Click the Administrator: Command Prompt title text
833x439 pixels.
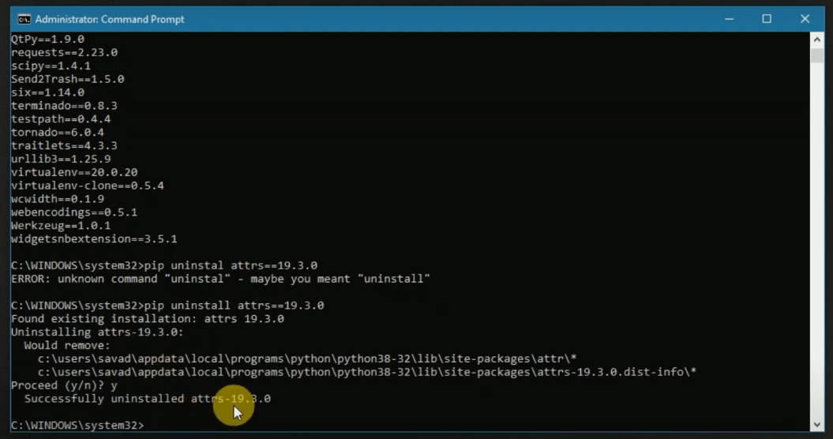pyautogui.click(x=110, y=20)
